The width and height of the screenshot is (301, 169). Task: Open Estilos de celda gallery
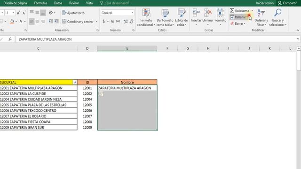pos(181,18)
